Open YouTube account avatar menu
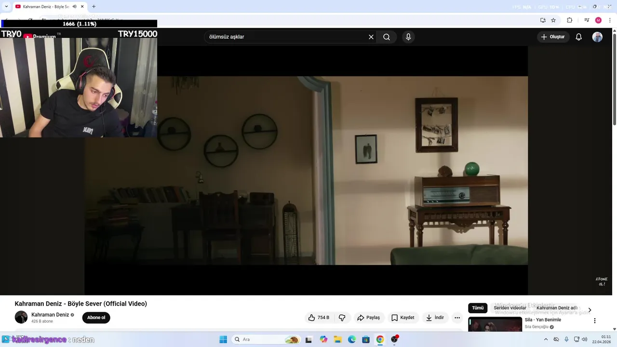 pyautogui.click(x=597, y=37)
